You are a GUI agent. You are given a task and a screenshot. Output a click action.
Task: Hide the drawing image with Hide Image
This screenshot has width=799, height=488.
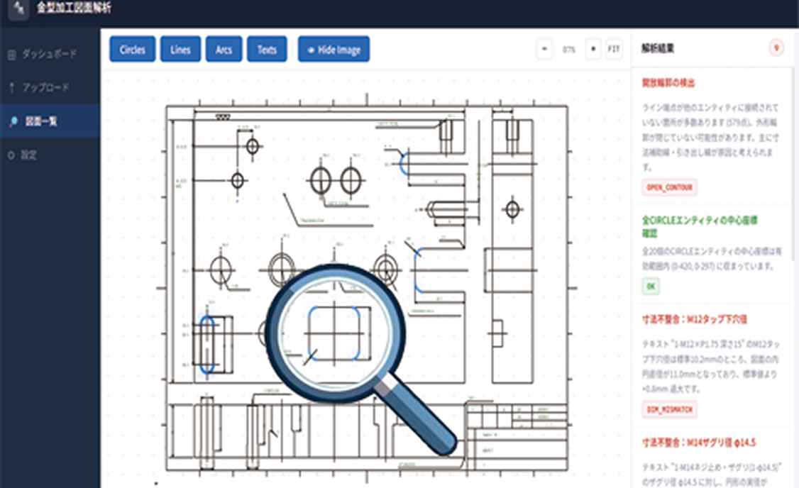pyautogui.click(x=334, y=50)
